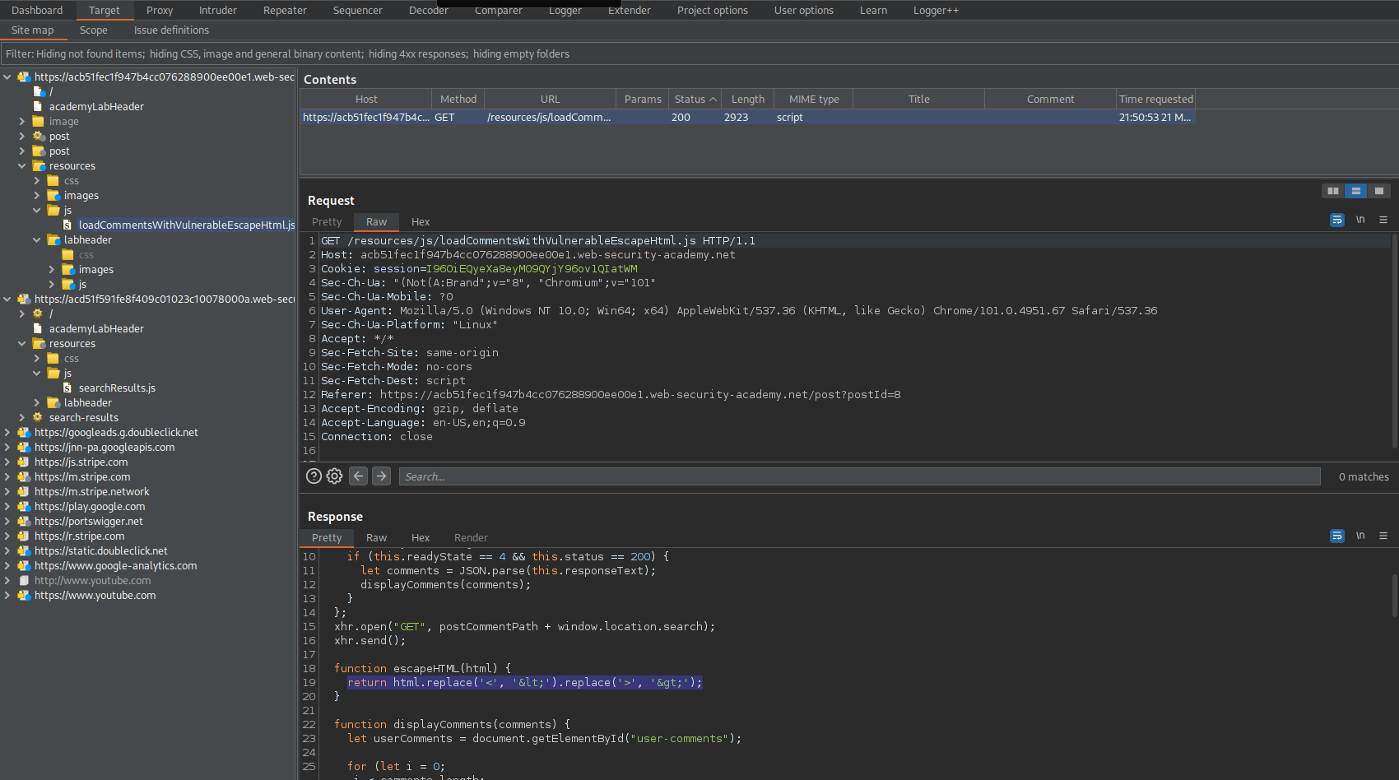Click the Response panel vertical scrollbar
1399x780 pixels.
1394,594
